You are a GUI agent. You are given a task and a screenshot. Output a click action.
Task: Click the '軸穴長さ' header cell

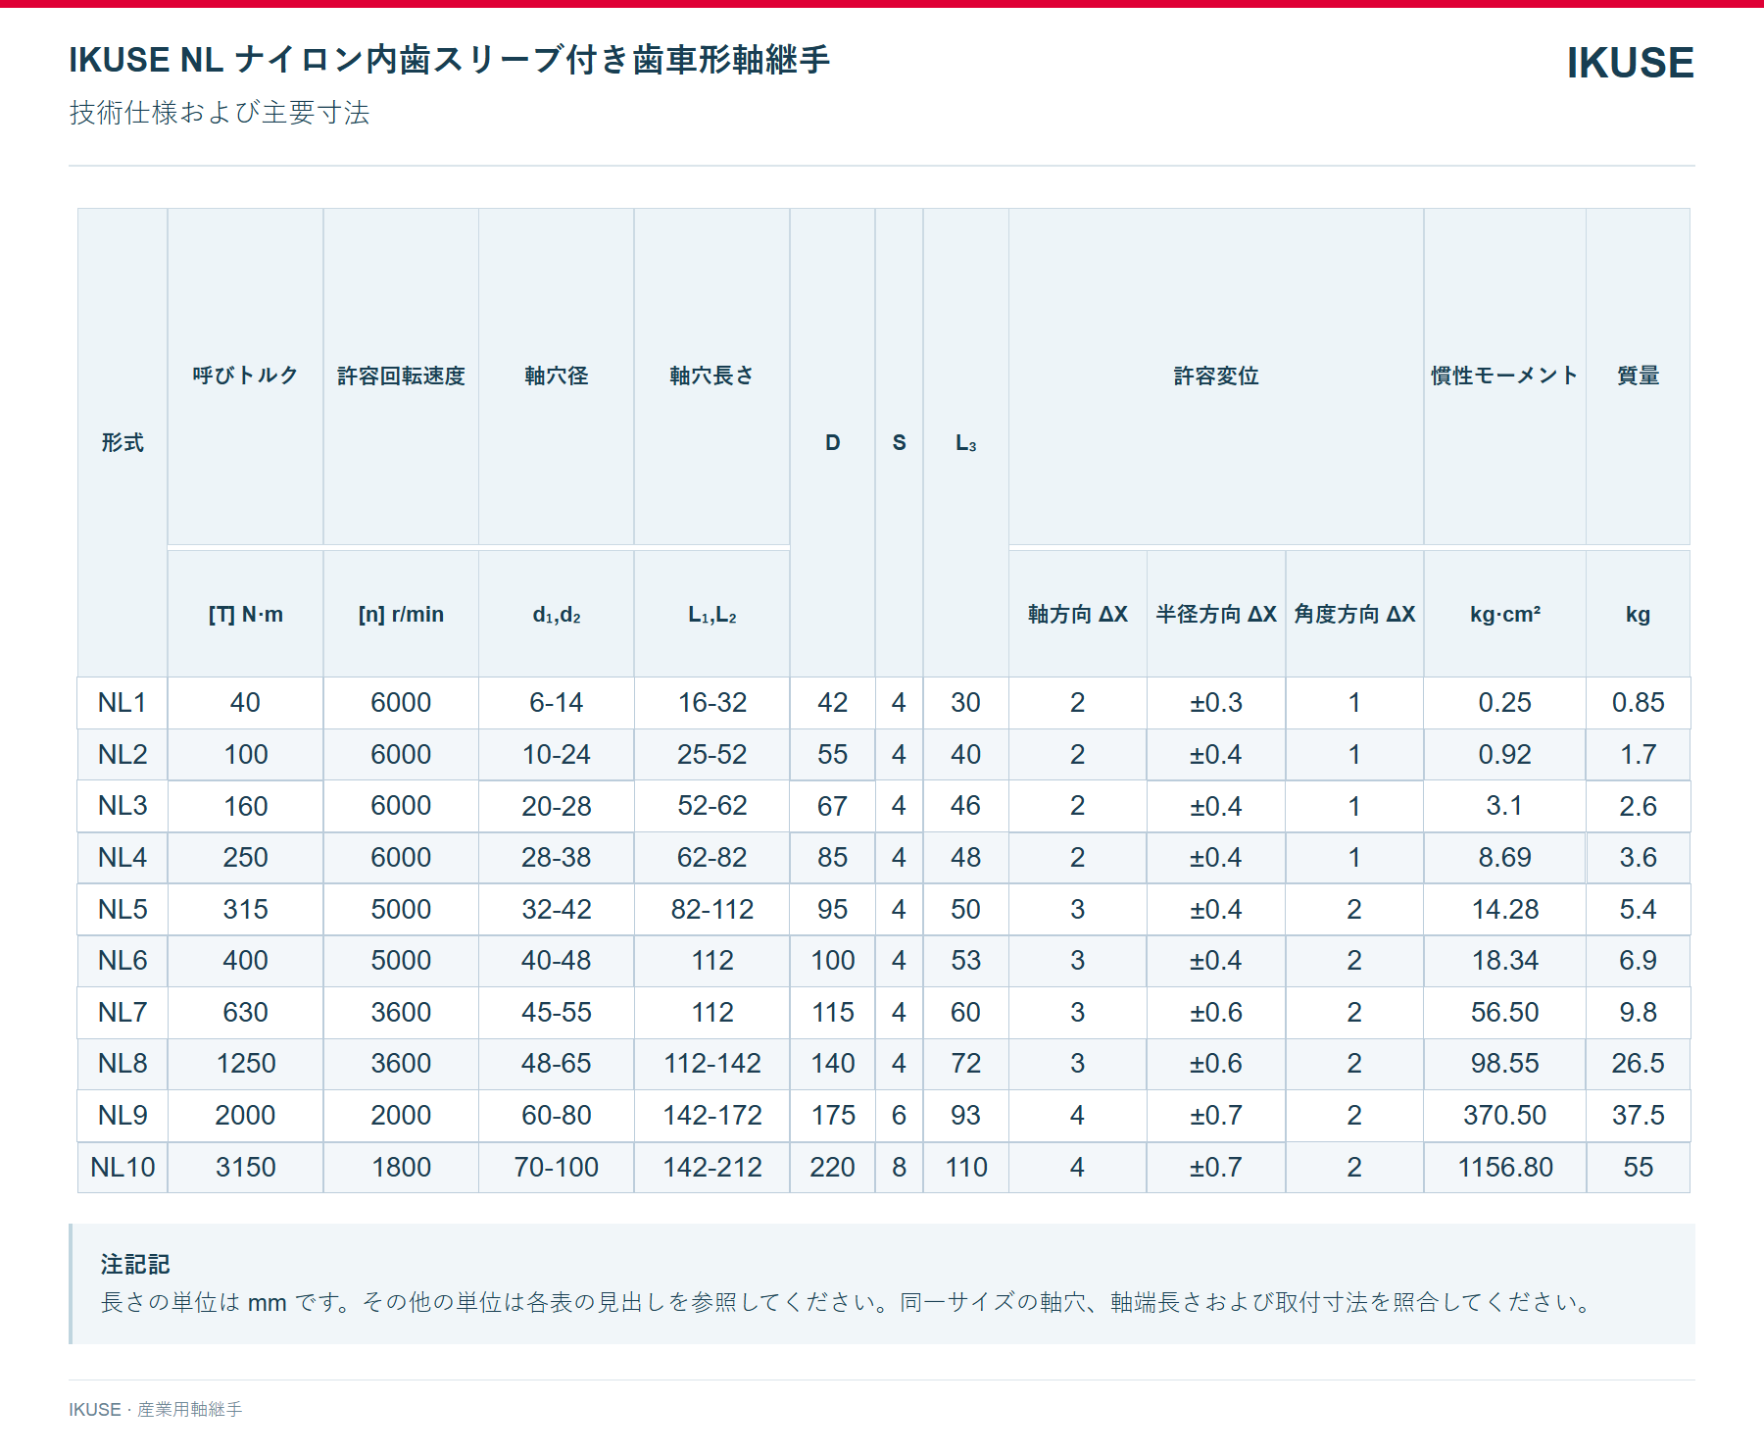point(712,376)
